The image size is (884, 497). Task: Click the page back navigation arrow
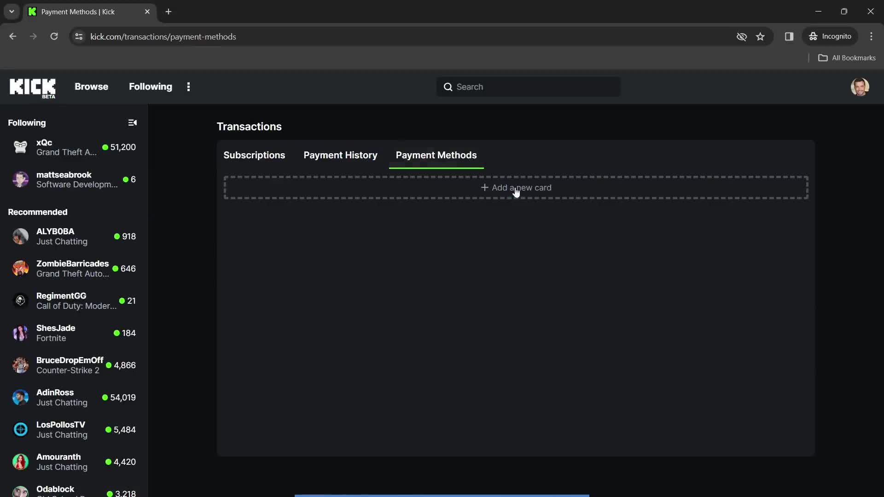pos(13,36)
